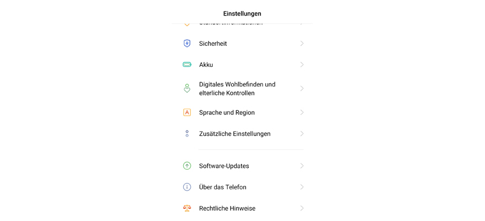This screenshot has height=221, width=485.
Task: Click the green Akku battery icon
Action: coord(187,65)
